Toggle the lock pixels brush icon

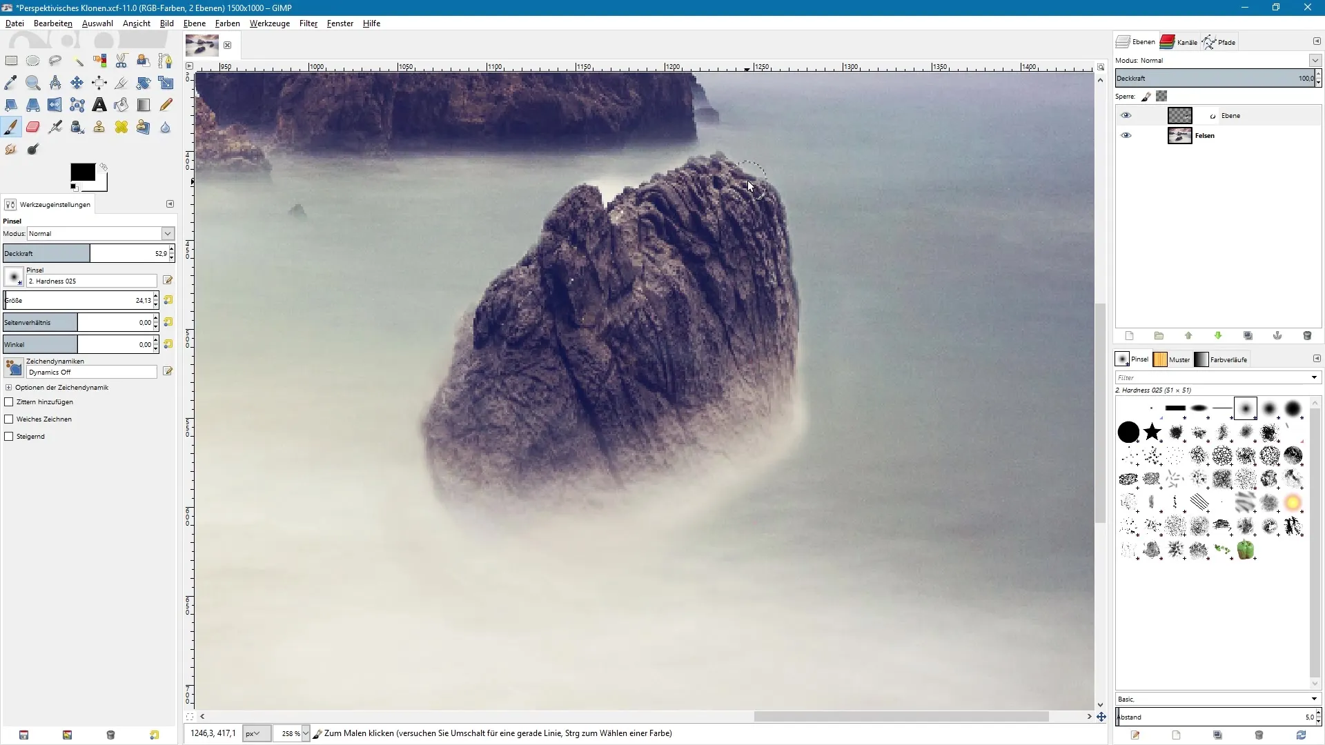click(1146, 97)
